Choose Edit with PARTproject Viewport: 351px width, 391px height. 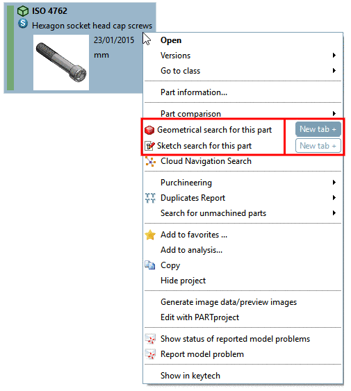(199, 317)
